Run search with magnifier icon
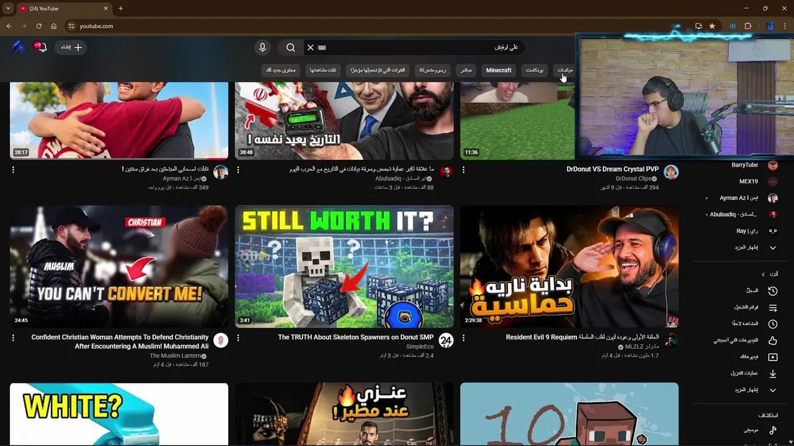This screenshot has width=794, height=446. click(x=291, y=47)
